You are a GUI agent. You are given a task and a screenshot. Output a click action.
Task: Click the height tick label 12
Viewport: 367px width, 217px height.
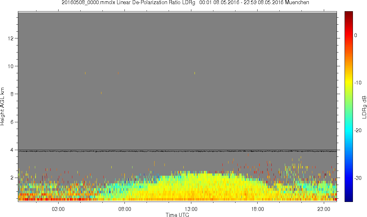click(11, 38)
